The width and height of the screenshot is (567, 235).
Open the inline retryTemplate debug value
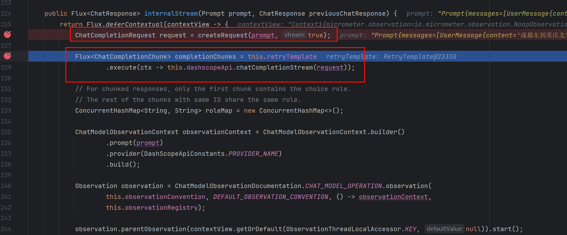pos(391,57)
